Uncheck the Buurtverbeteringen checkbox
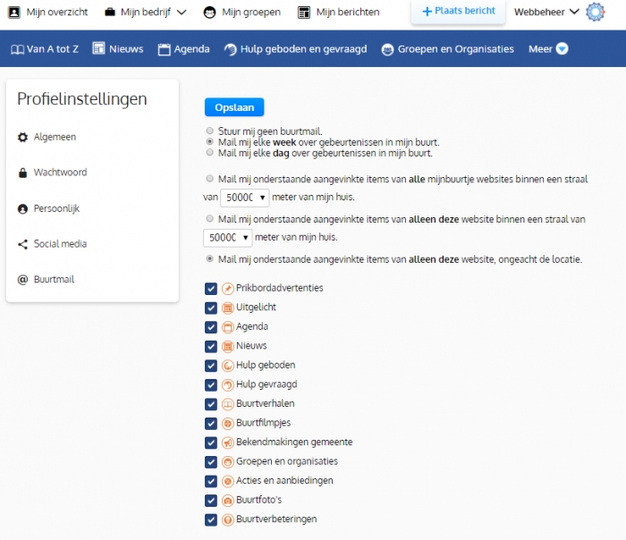This screenshot has width=626, height=540. pyautogui.click(x=211, y=519)
